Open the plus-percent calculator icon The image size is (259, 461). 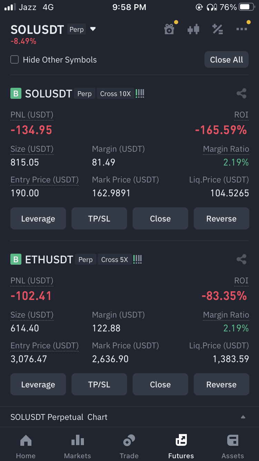tap(218, 29)
